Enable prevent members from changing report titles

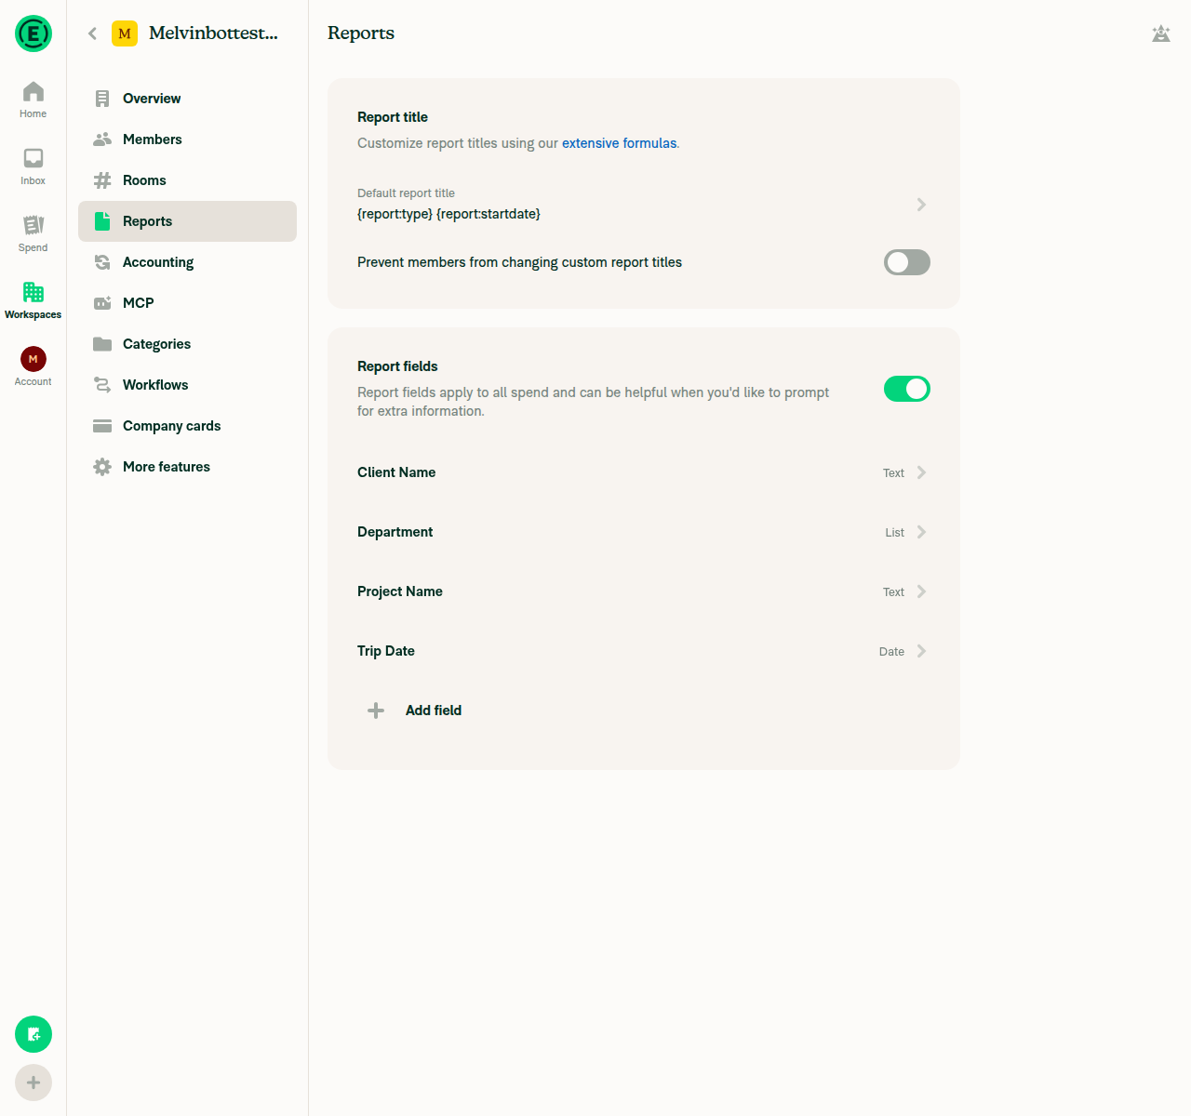point(907,262)
